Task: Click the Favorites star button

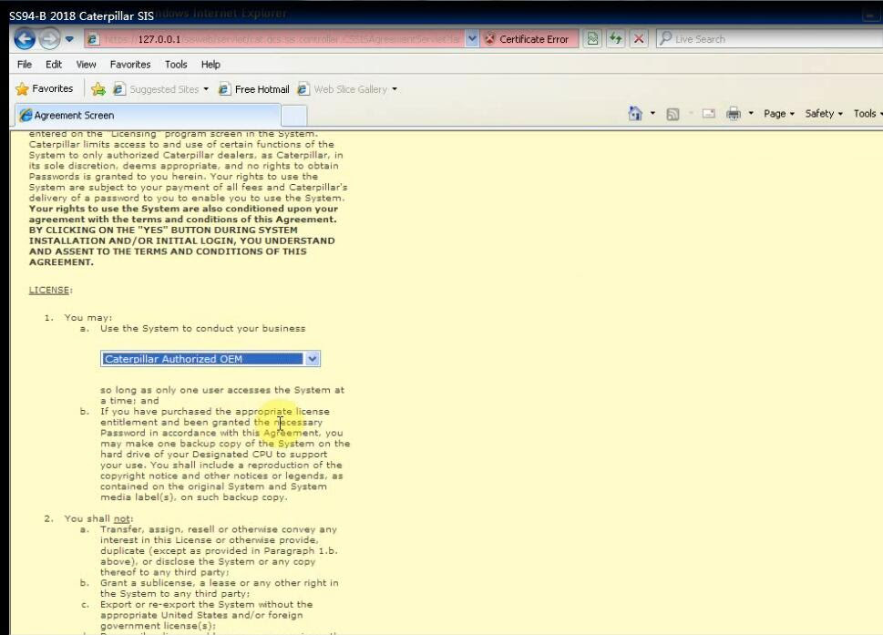Action: 45,89
